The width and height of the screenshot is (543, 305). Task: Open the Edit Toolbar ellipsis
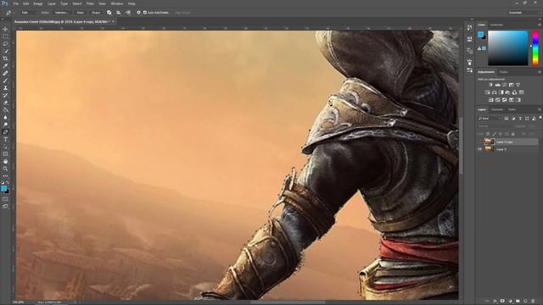[5, 175]
